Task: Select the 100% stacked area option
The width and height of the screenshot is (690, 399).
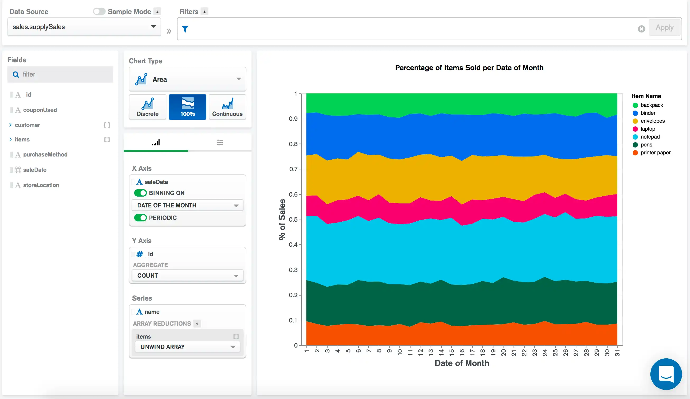Action: click(188, 107)
